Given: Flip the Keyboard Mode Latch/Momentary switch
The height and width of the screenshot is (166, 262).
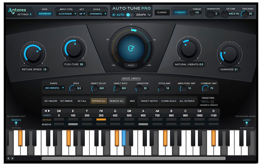Looking at the screenshot, I should coord(247,124).
